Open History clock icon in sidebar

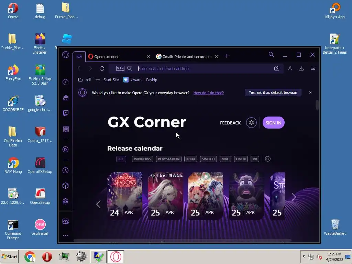click(x=66, y=170)
